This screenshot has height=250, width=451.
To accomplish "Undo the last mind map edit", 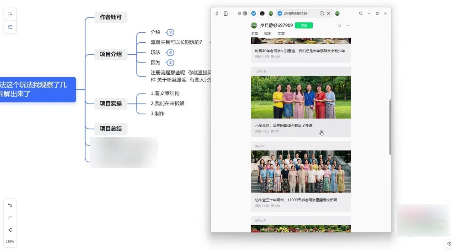I will [10, 205].
